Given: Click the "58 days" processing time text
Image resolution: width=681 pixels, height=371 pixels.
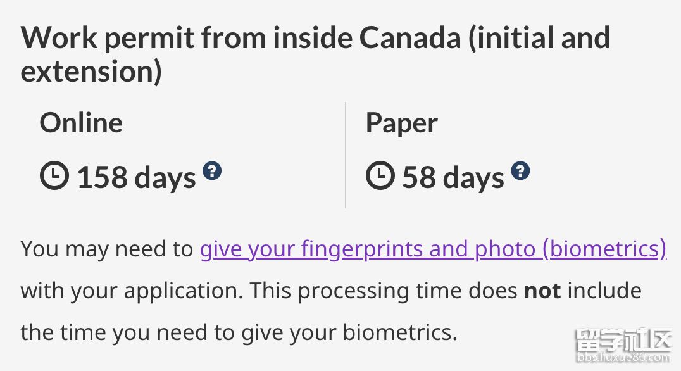Looking at the screenshot, I should (x=453, y=178).
